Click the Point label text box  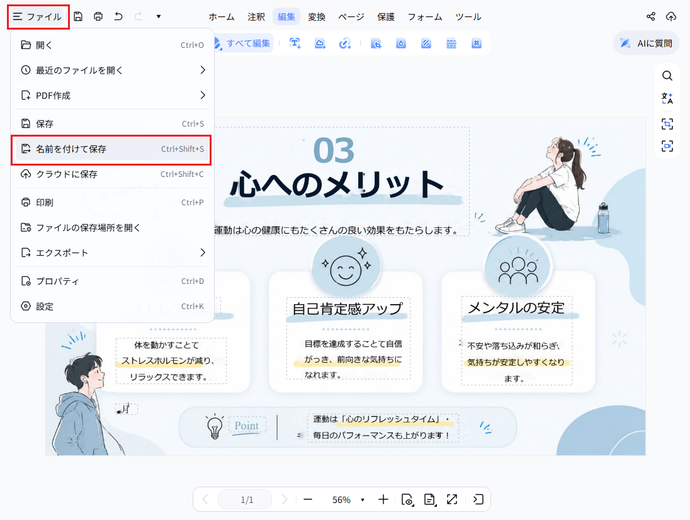pos(246,426)
